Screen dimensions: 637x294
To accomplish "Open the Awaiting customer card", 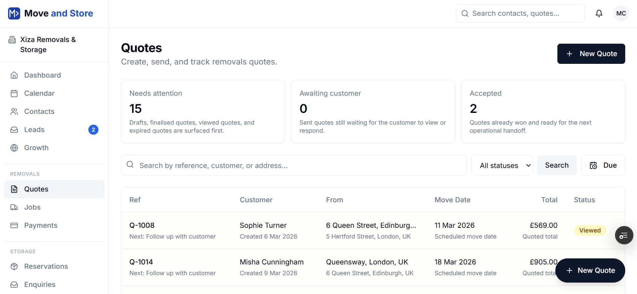I will pyautogui.click(x=373, y=112).
